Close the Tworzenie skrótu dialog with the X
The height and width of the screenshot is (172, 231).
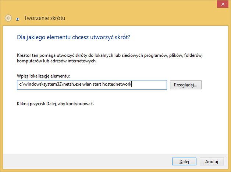point(223,4)
